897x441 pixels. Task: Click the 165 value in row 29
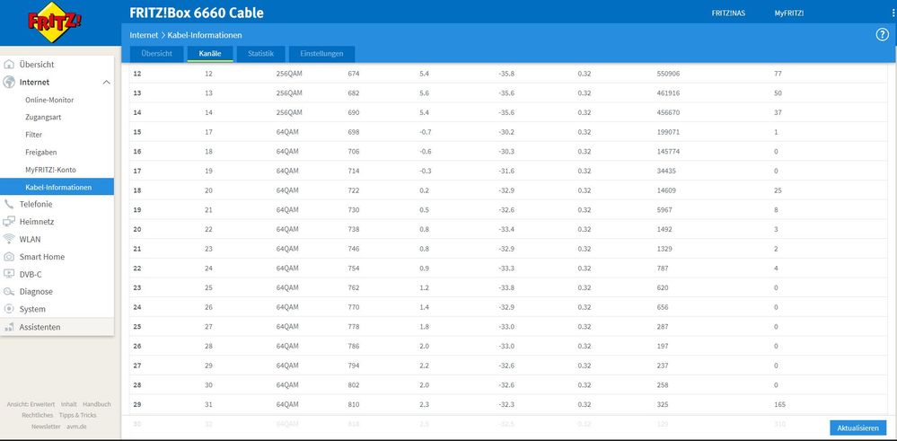click(779, 404)
